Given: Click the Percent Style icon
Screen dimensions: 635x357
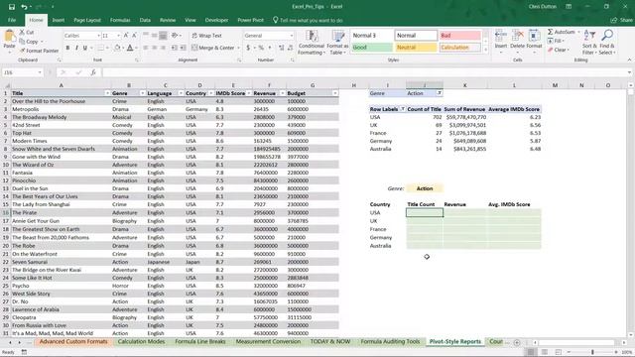Looking at the screenshot, I should click(x=261, y=48).
